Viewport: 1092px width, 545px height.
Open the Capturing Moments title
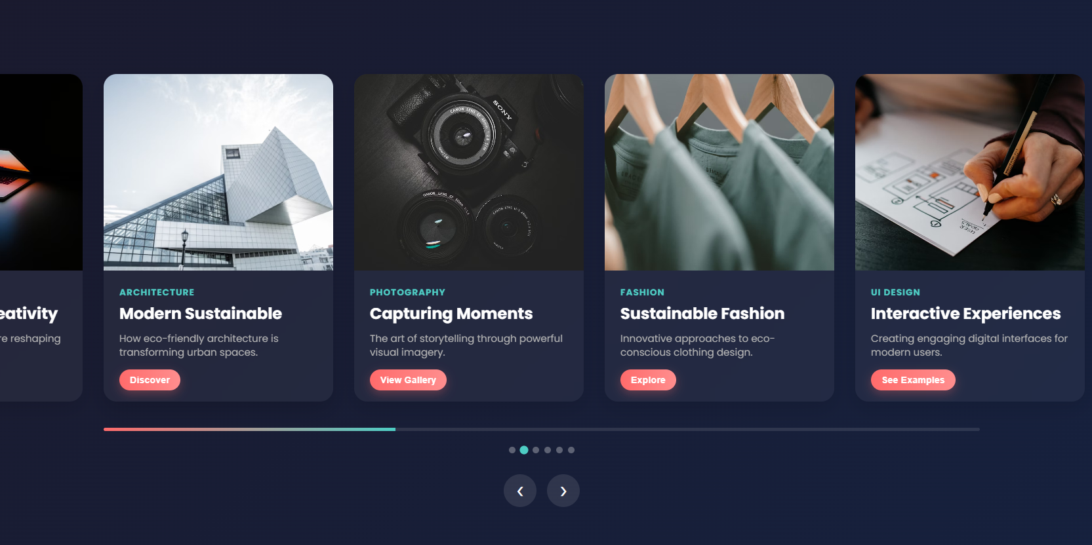tap(451, 314)
